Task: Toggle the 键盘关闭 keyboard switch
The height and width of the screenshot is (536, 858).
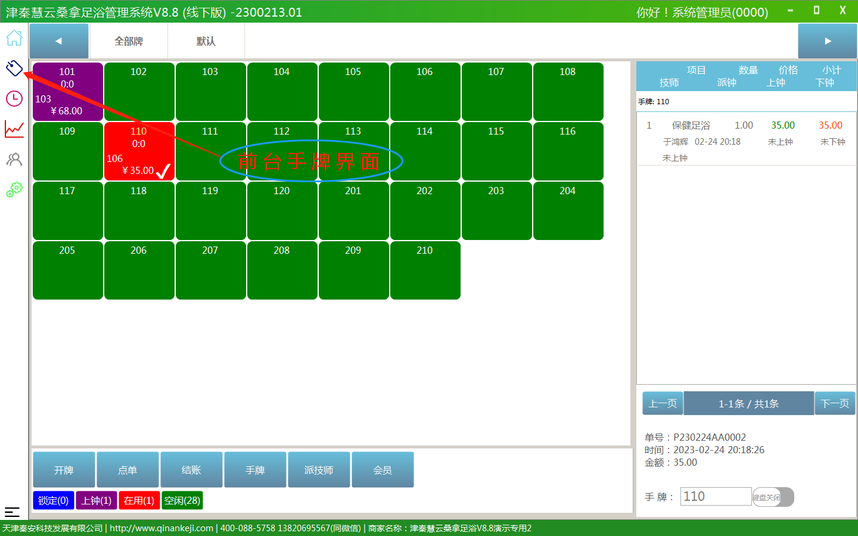Action: [x=773, y=497]
